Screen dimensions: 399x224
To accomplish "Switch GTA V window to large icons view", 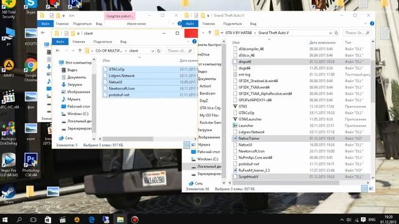I will tap(371, 189).
